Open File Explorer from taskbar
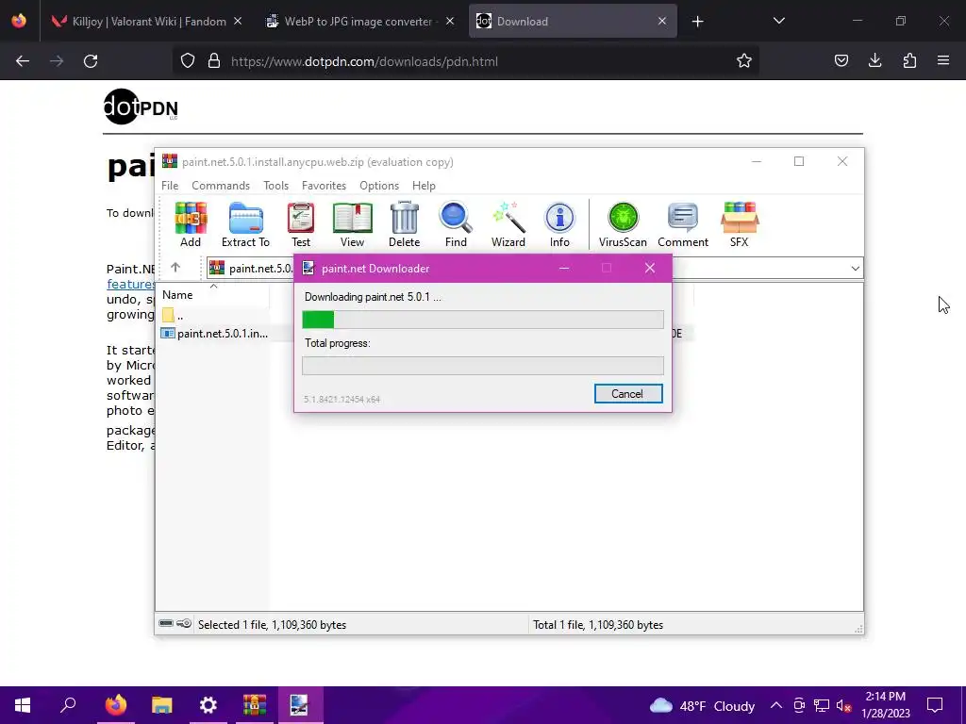Screen dimensions: 966x724 [x=162, y=705]
